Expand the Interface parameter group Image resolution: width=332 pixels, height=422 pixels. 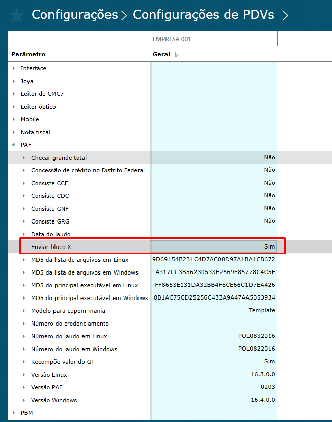pos(14,68)
